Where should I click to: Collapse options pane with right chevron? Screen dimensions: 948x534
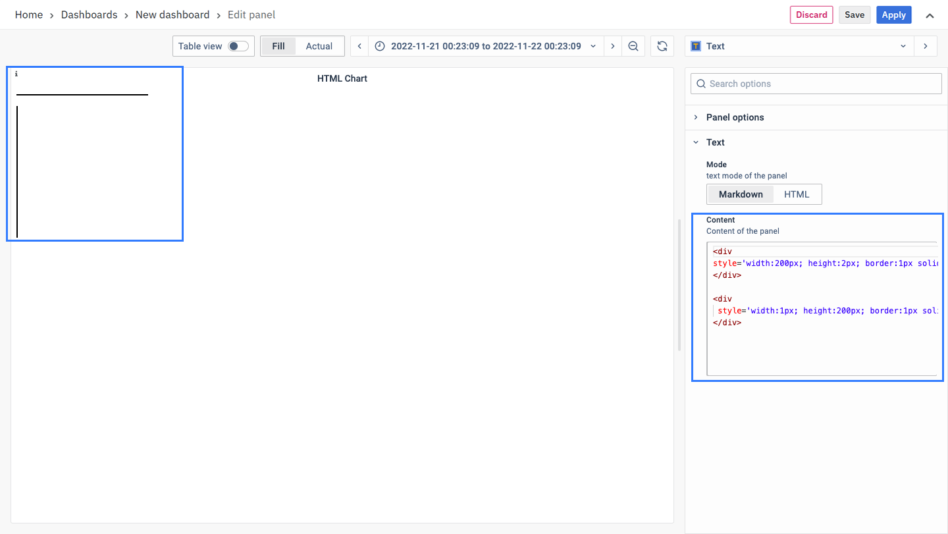point(926,46)
